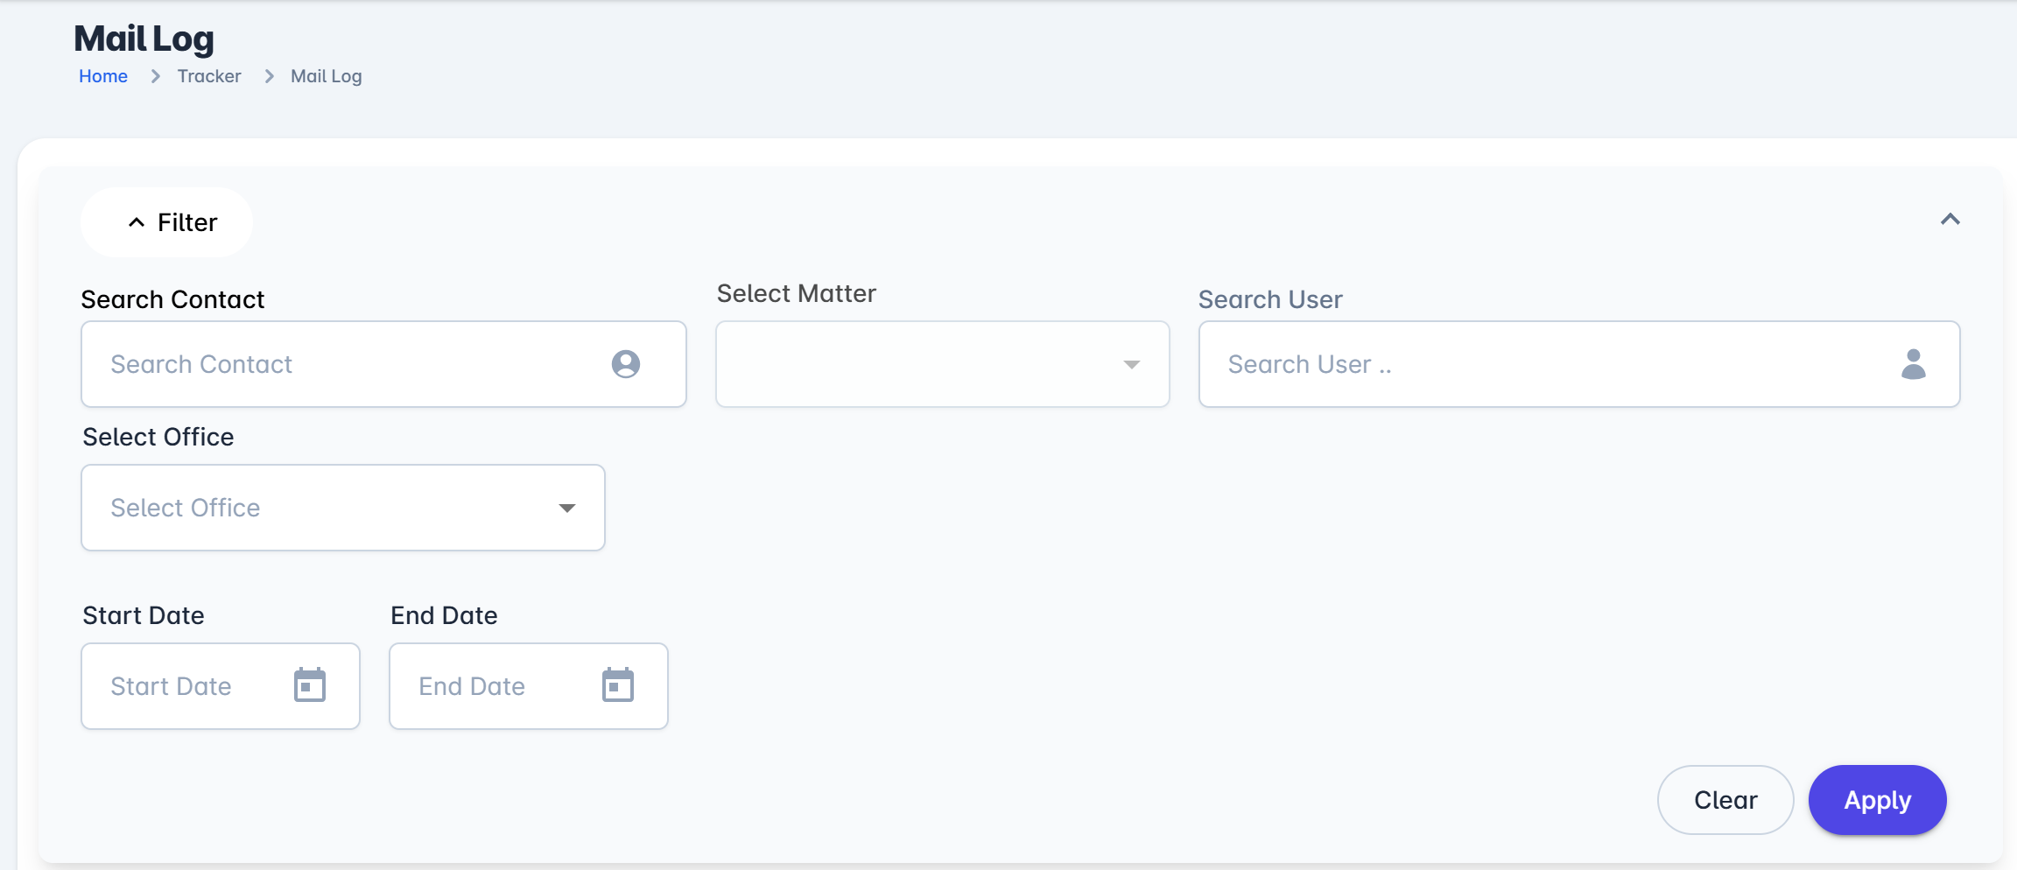The height and width of the screenshot is (870, 2017).
Task: Collapse the panel using the top-right chevron
Action: 1950,220
